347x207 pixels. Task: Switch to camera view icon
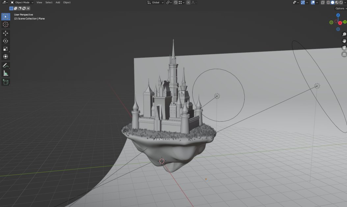coord(344,48)
